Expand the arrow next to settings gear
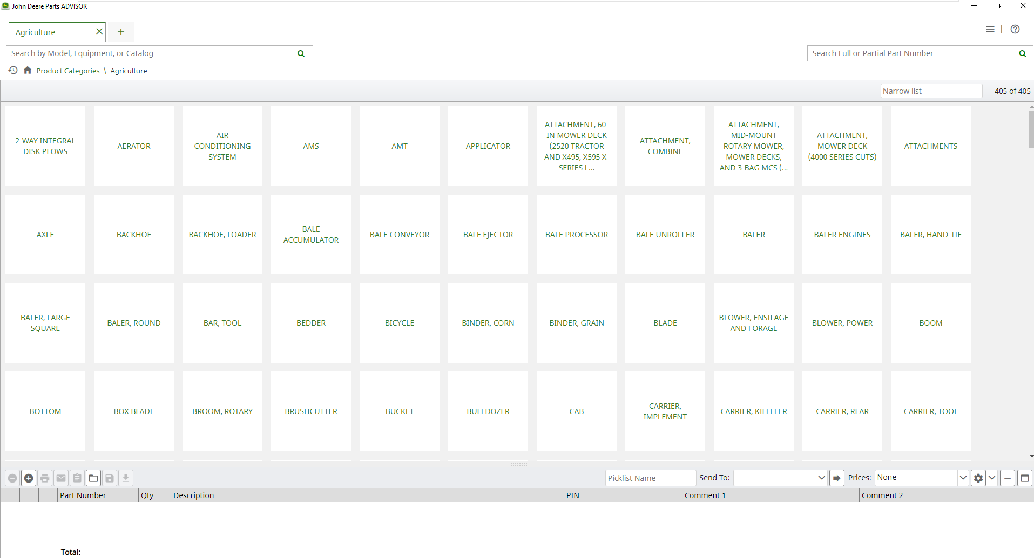The width and height of the screenshot is (1034, 558). (x=992, y=478)
